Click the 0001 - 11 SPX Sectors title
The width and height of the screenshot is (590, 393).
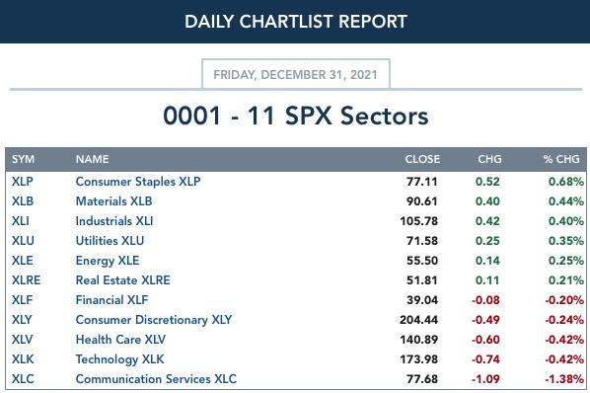(296, 116)
